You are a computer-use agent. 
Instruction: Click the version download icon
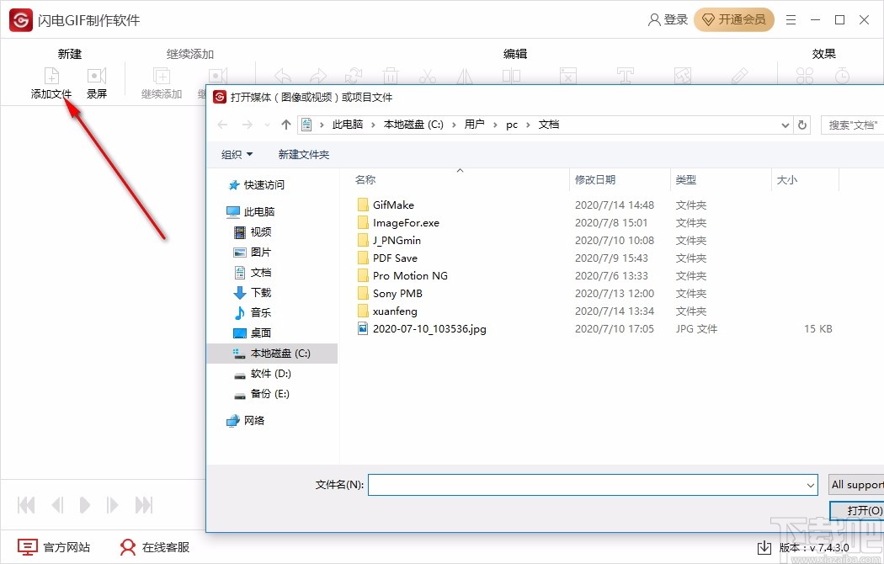pos(764,547)
